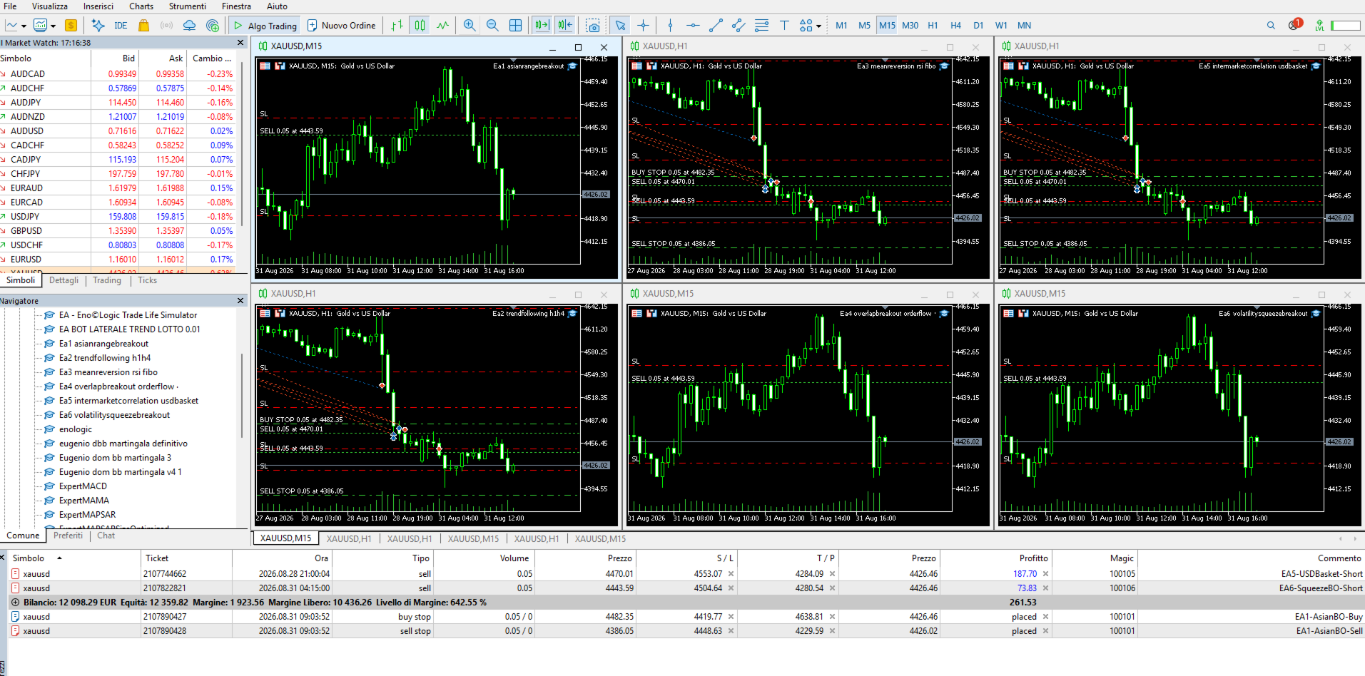
Task: Open the Strumenti menu
Action: (188, 6)
